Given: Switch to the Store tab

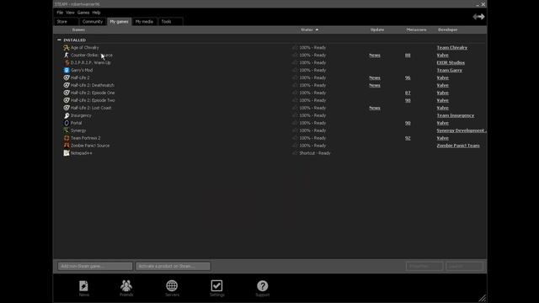Looking at the screenshot, I should tap(66, 22).
